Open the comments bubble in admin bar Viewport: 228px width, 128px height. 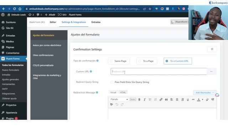39,15
